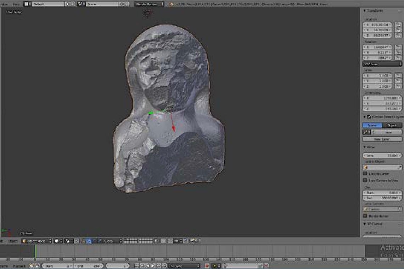Click the New Layer button
The width and height of the screenshot is (404, 269).
pyautogui.click(x=382, y=139)
